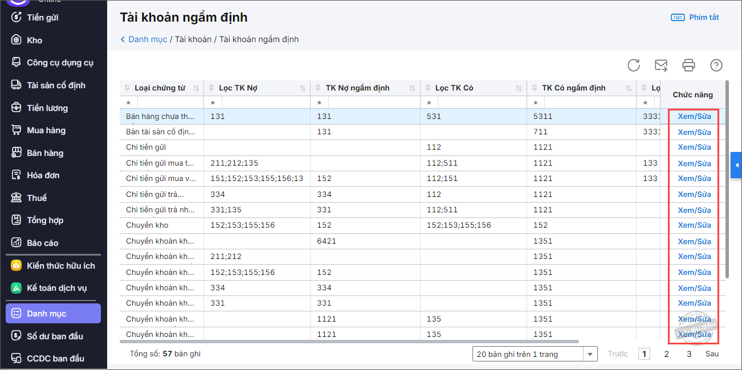Image resolution: width=742 pixels, height=370 pixels.
Task: Sort by Lọc TK Nợ column arrows
Action: tap(303, 88)
